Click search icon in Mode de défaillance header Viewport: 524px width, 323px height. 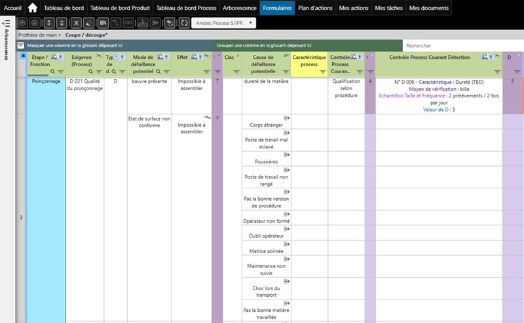158,71
